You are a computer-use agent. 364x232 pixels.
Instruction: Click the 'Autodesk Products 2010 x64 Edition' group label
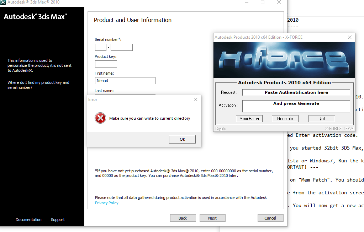point(284,82)
